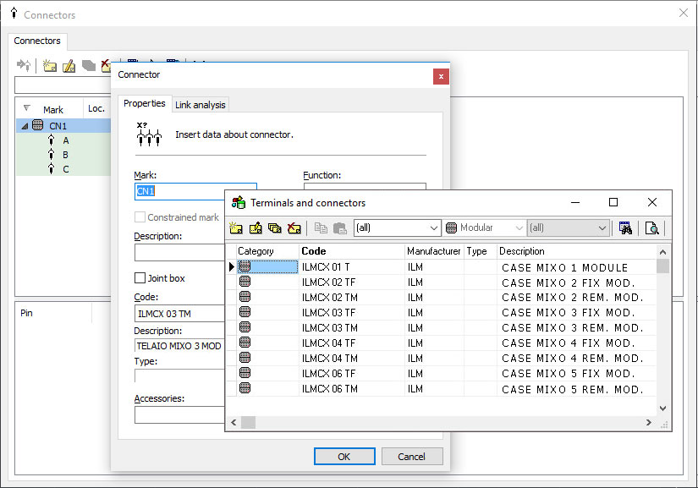Click the Mark column header in Connectors tree

point(53,109)
